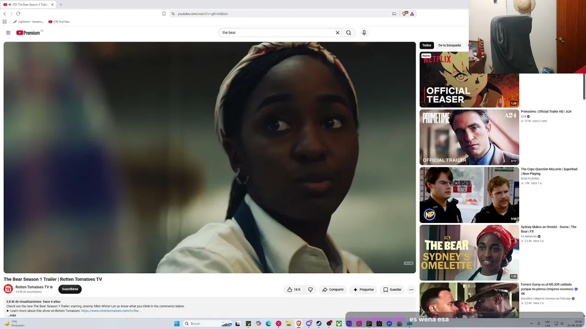
Task: Switch keyboard language ESP LAA
Action: click(548, 324)
